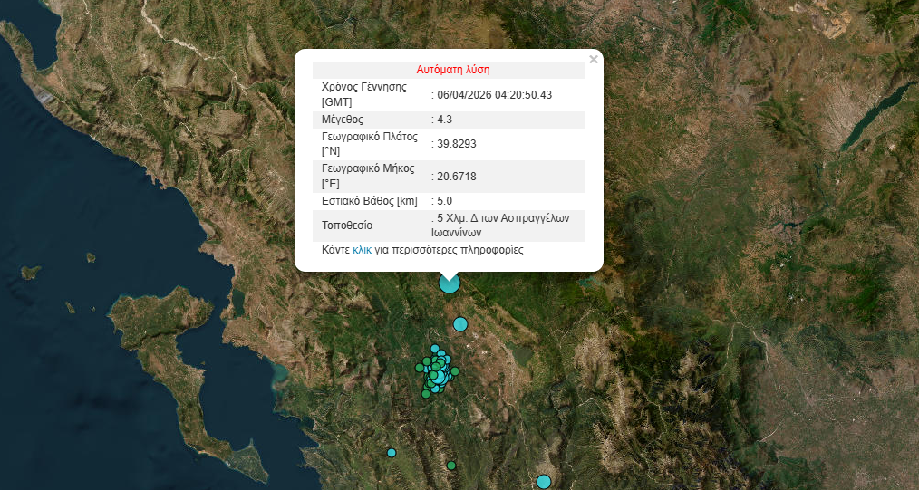Click the red 'Αυτόματη λύση' header
The height and width of the screenshot is (490, 919).
(453, 70)
